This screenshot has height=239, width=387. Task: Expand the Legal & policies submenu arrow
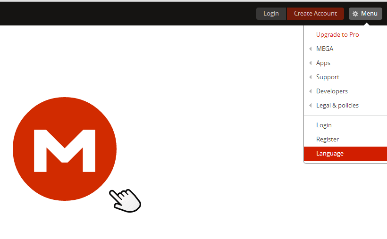310,105
